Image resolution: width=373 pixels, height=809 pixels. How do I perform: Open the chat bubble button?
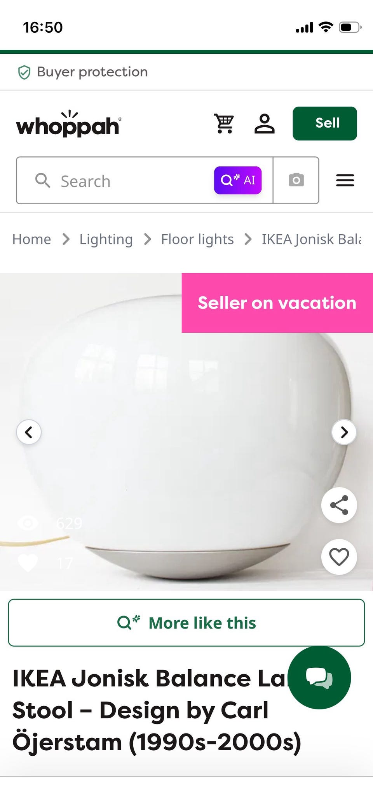[319, 677]
